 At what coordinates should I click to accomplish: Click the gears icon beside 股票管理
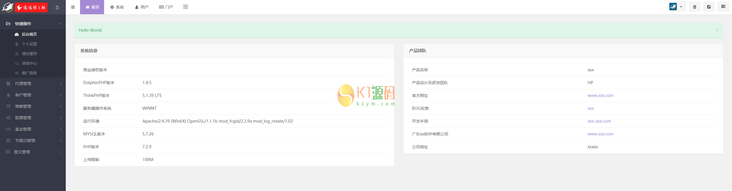(8, 118)
